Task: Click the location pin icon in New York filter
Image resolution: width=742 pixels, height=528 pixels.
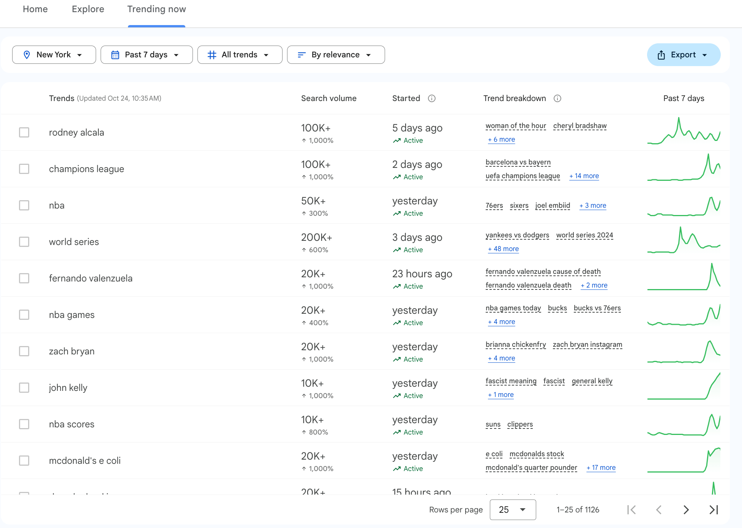Action: tap(27, 55)
